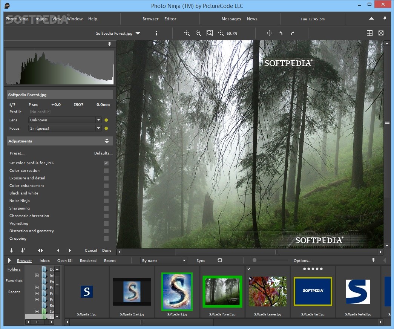Viewport: 394px width, 329px height.
Task: Enable Exposure and detail checkbox
Action: [x=106, y=178]
